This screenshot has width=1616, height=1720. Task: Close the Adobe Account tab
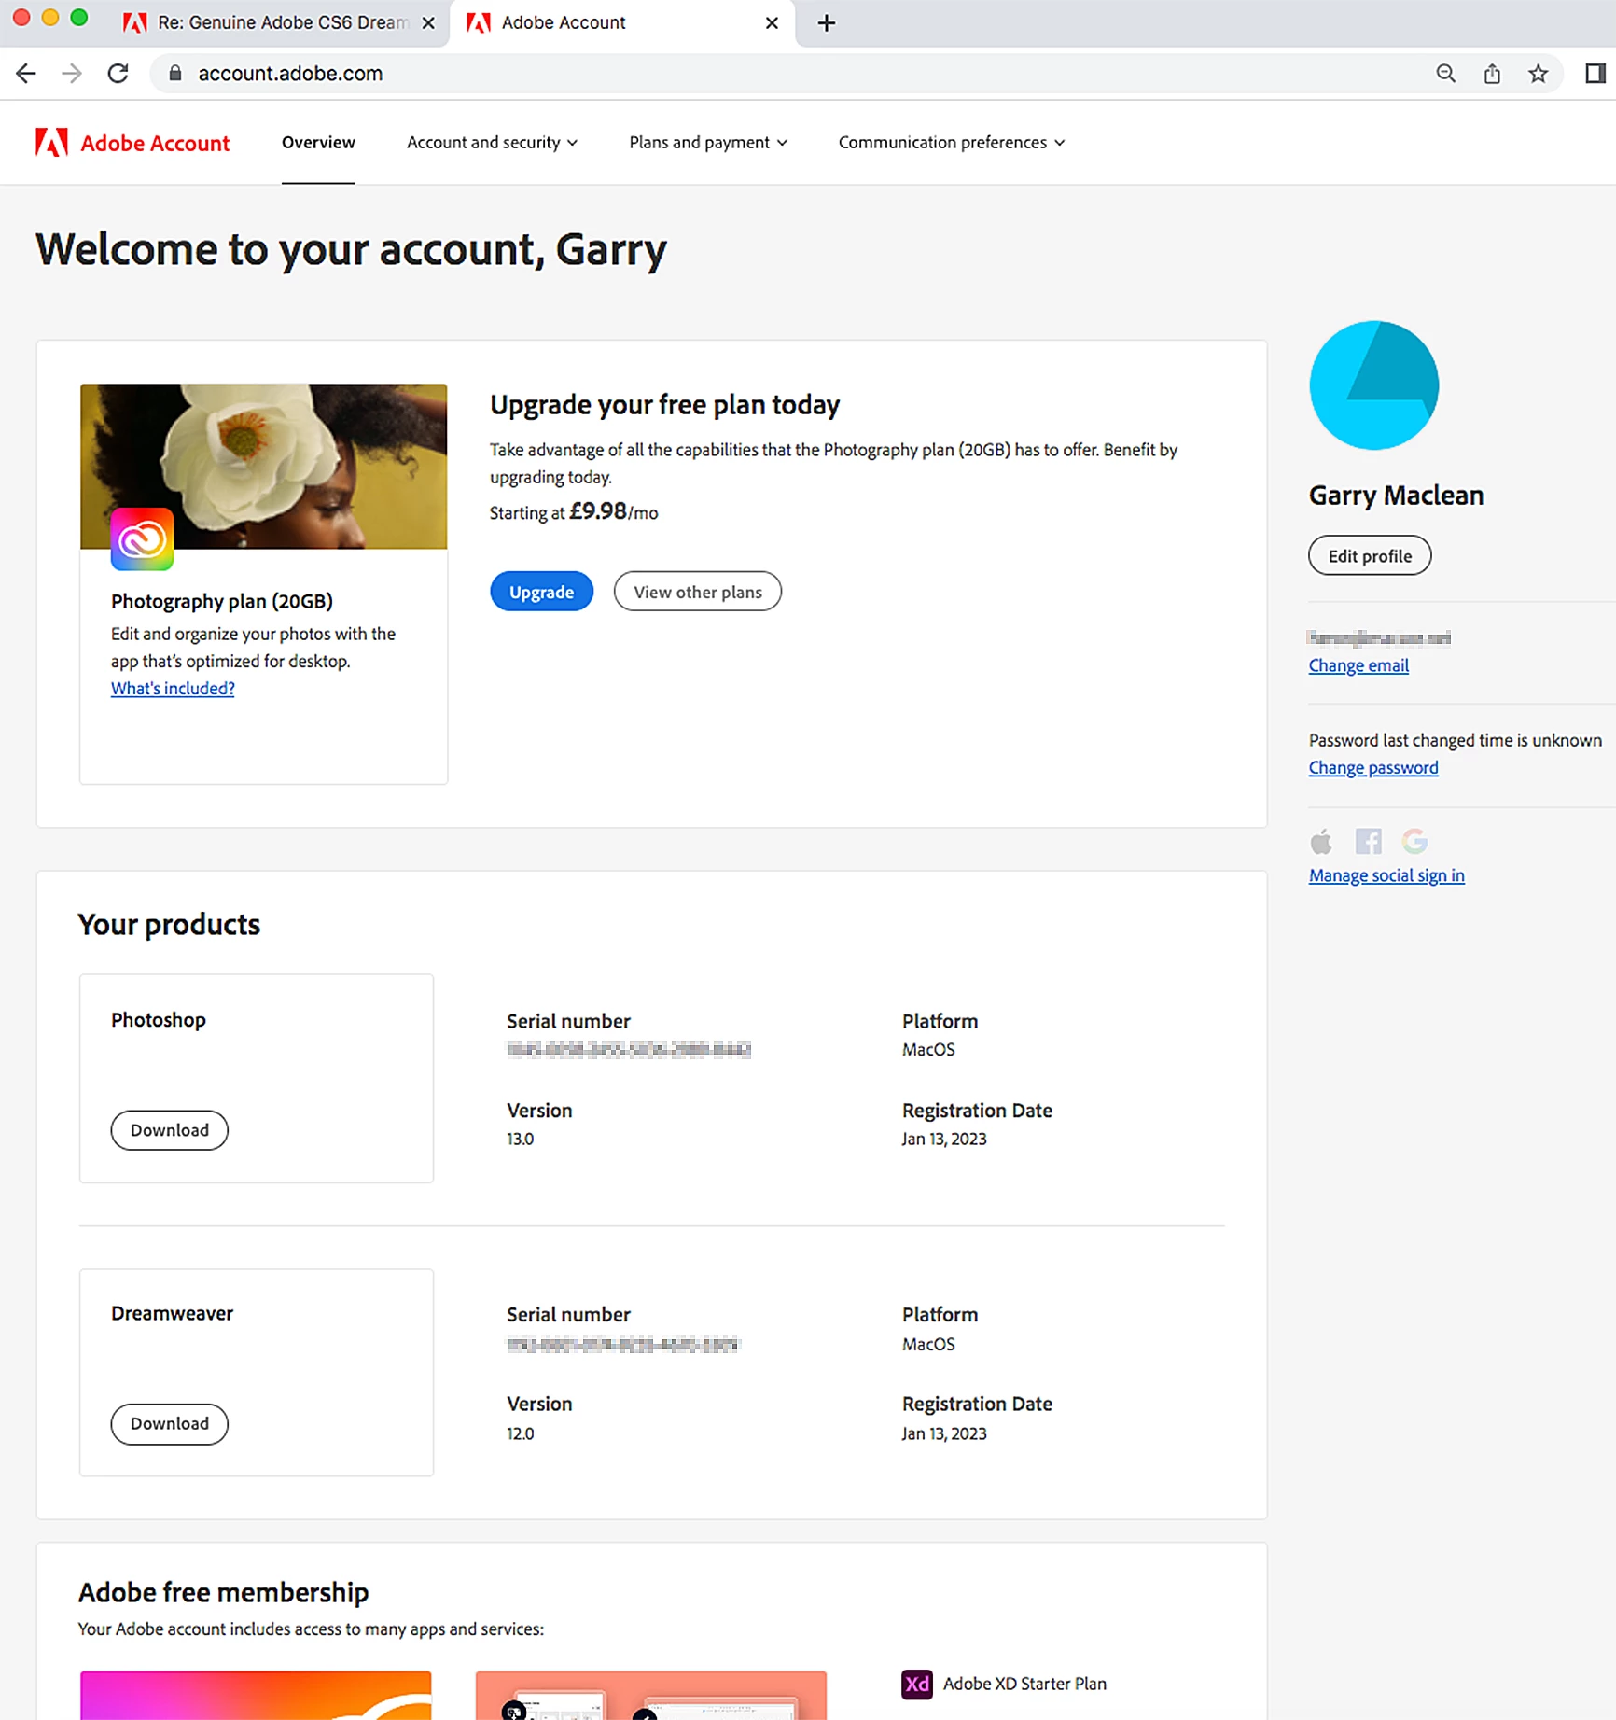tap(772, 23)
